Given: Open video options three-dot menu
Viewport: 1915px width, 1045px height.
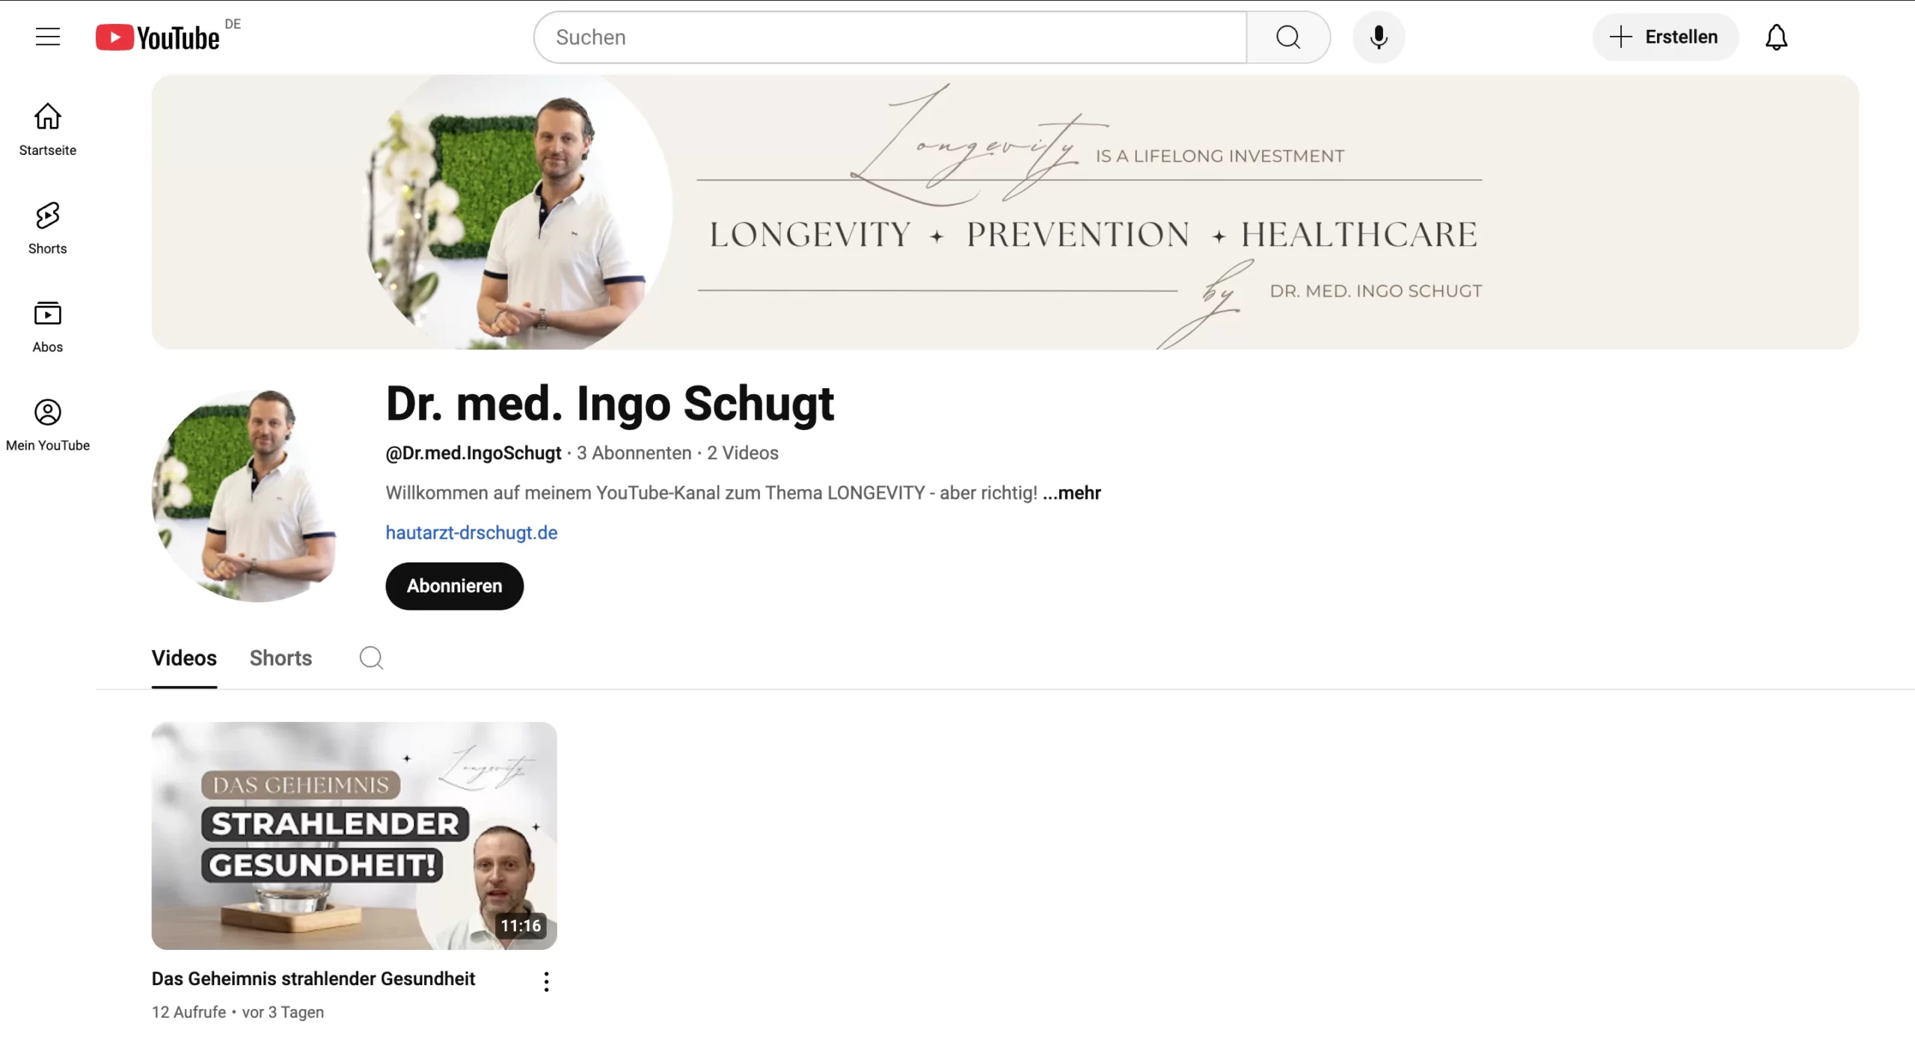Looking at the screenshot, I should 547,981.
